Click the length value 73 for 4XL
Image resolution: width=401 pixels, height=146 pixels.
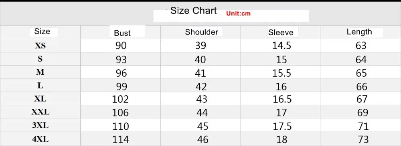pyautogui.click(x=363, y=140)
